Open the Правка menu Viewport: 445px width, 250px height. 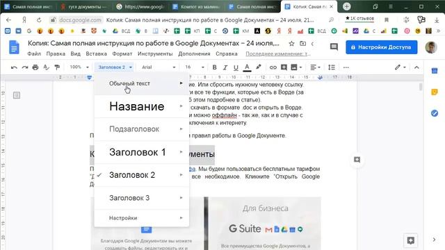point(56,54)
